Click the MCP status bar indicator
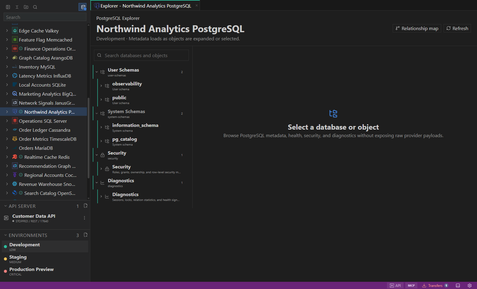The width and height of the screenshot is (477, 289). point(411,285)
